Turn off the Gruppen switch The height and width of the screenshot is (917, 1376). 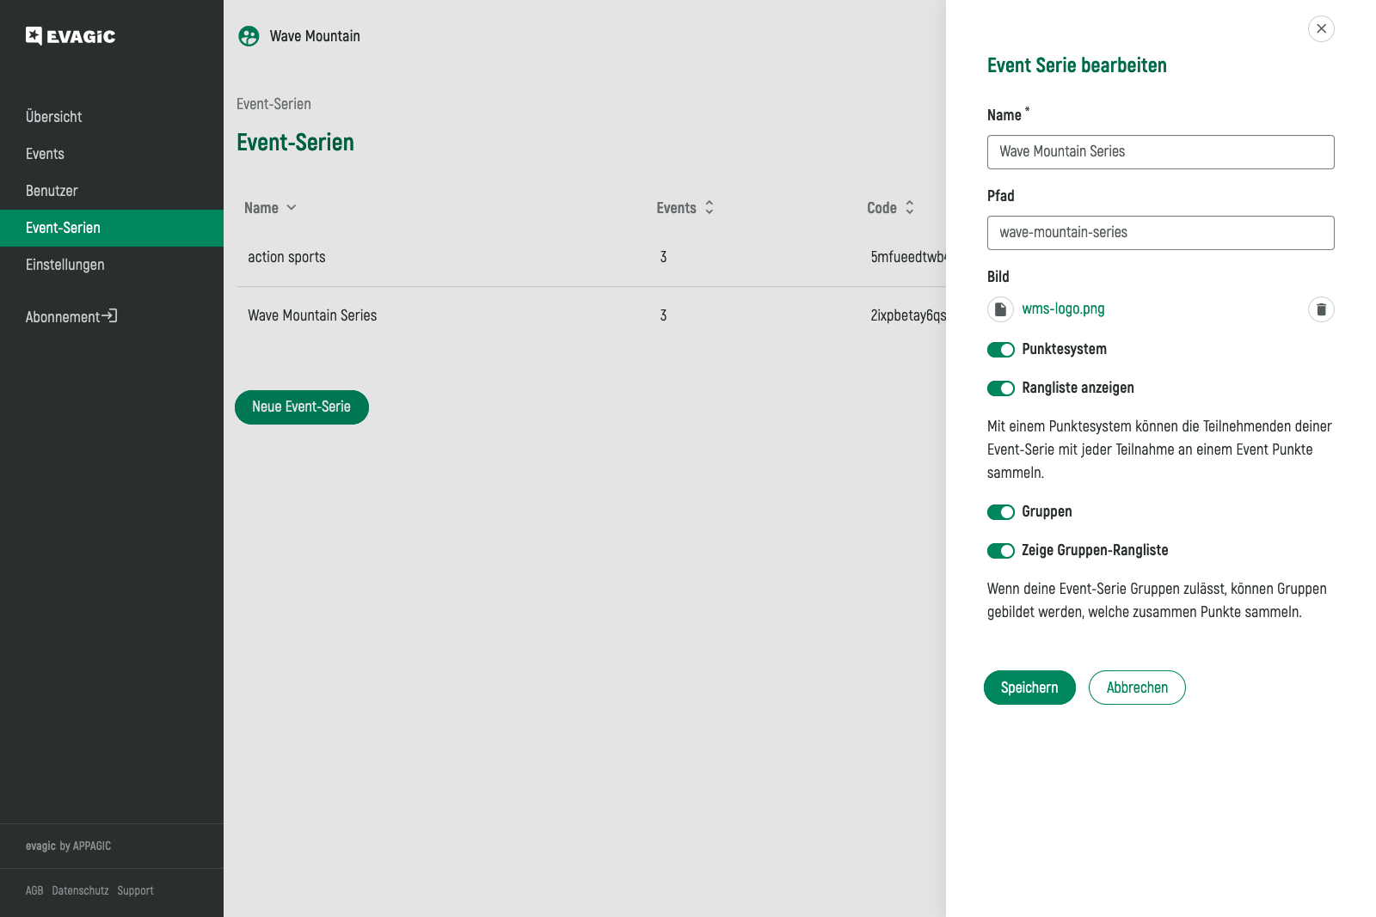click(x=1001, y=512)
